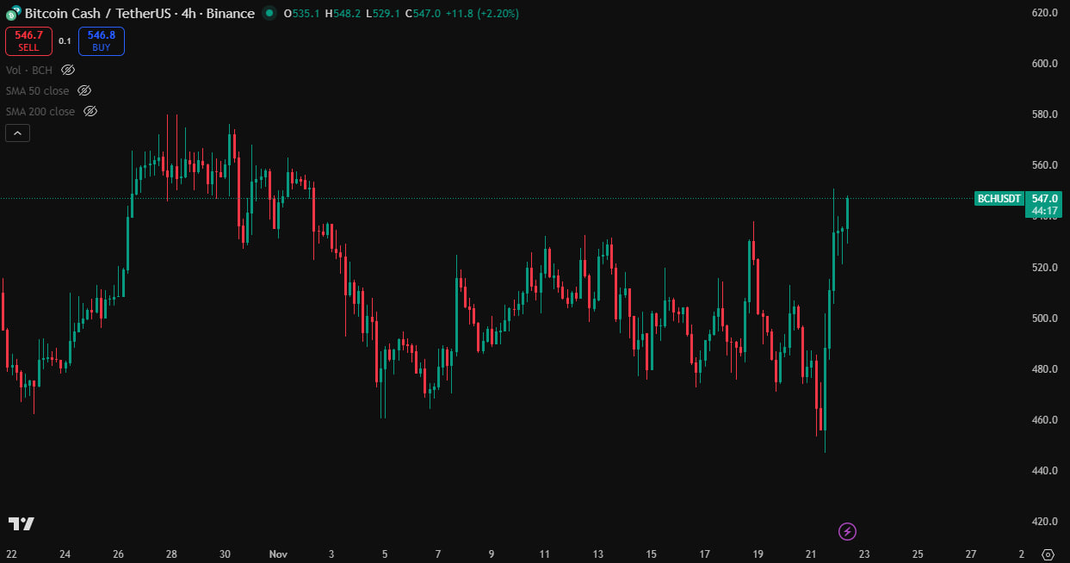Open symbol search via Bitcoin Cash / TetherUS title
The height and width of the screenshot is (563, 1070).
[x=139, y=14]
